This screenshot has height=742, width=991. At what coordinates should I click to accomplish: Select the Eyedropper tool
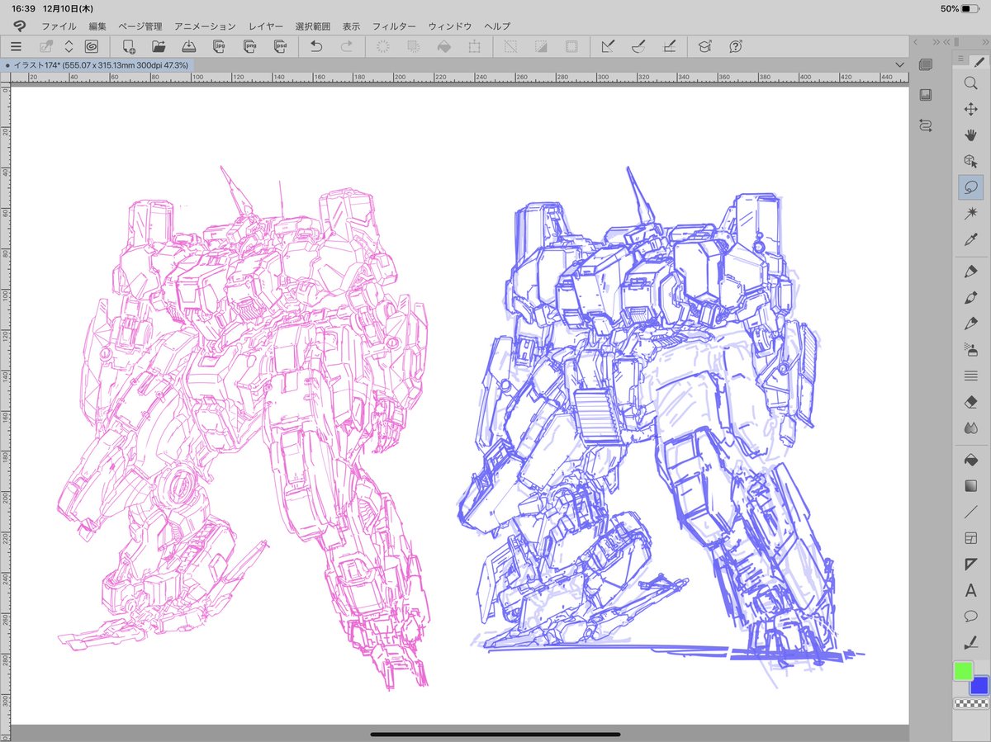tap(970, 239)
